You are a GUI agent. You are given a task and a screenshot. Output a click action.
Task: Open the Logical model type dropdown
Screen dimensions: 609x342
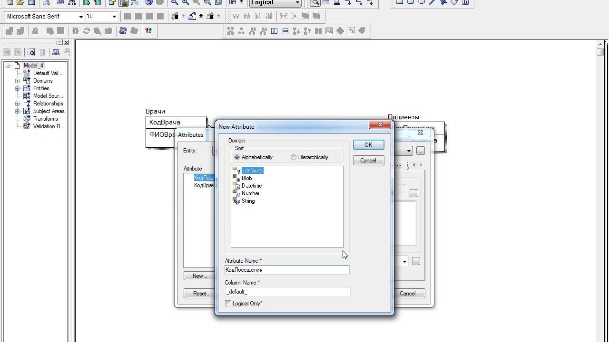pyautogui.click(x=297, y=3)
